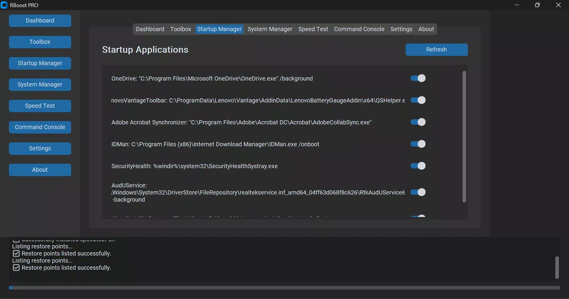Click the RBoost PRO app icon

(x=4, y=5)
